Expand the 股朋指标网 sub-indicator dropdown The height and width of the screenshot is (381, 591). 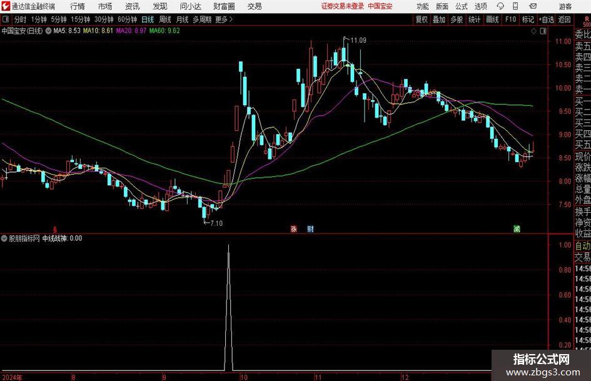click(x=4, y=238)
